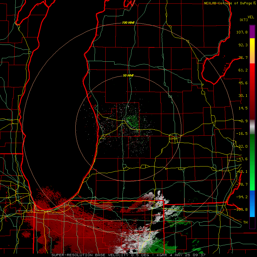Screen dimensions: 257x257
Task: Select the -94.2 scale value
Action: pyautogui.click(x=242, y=197)
